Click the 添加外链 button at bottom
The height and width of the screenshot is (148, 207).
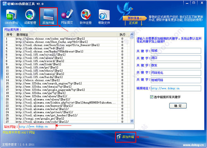click(x=126, y=137)
